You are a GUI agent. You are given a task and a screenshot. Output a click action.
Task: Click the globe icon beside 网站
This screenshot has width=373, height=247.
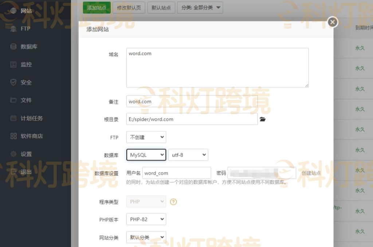(x=13, y=11)
